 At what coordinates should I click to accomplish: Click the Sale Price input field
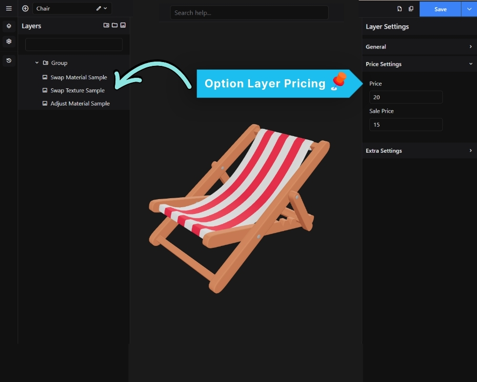click(406, 125)
